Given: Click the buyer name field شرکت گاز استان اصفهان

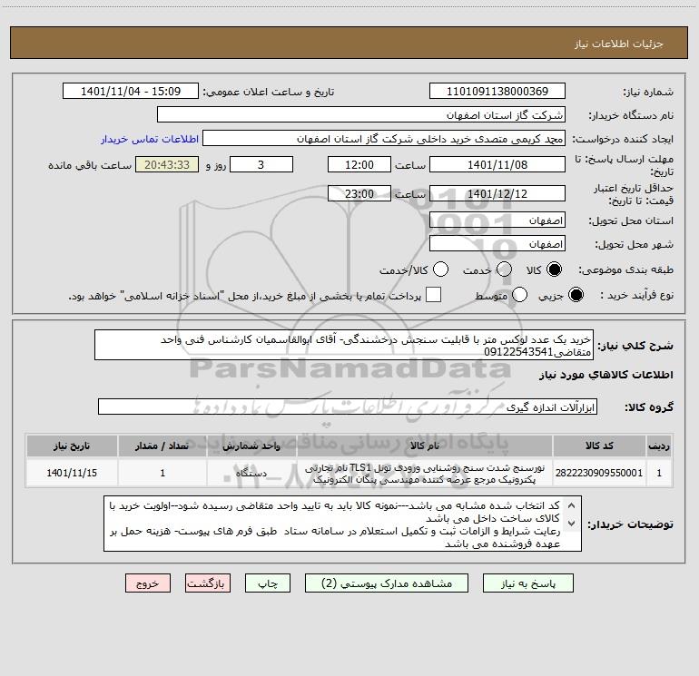Looking at the screenshot, I should 361,114.
